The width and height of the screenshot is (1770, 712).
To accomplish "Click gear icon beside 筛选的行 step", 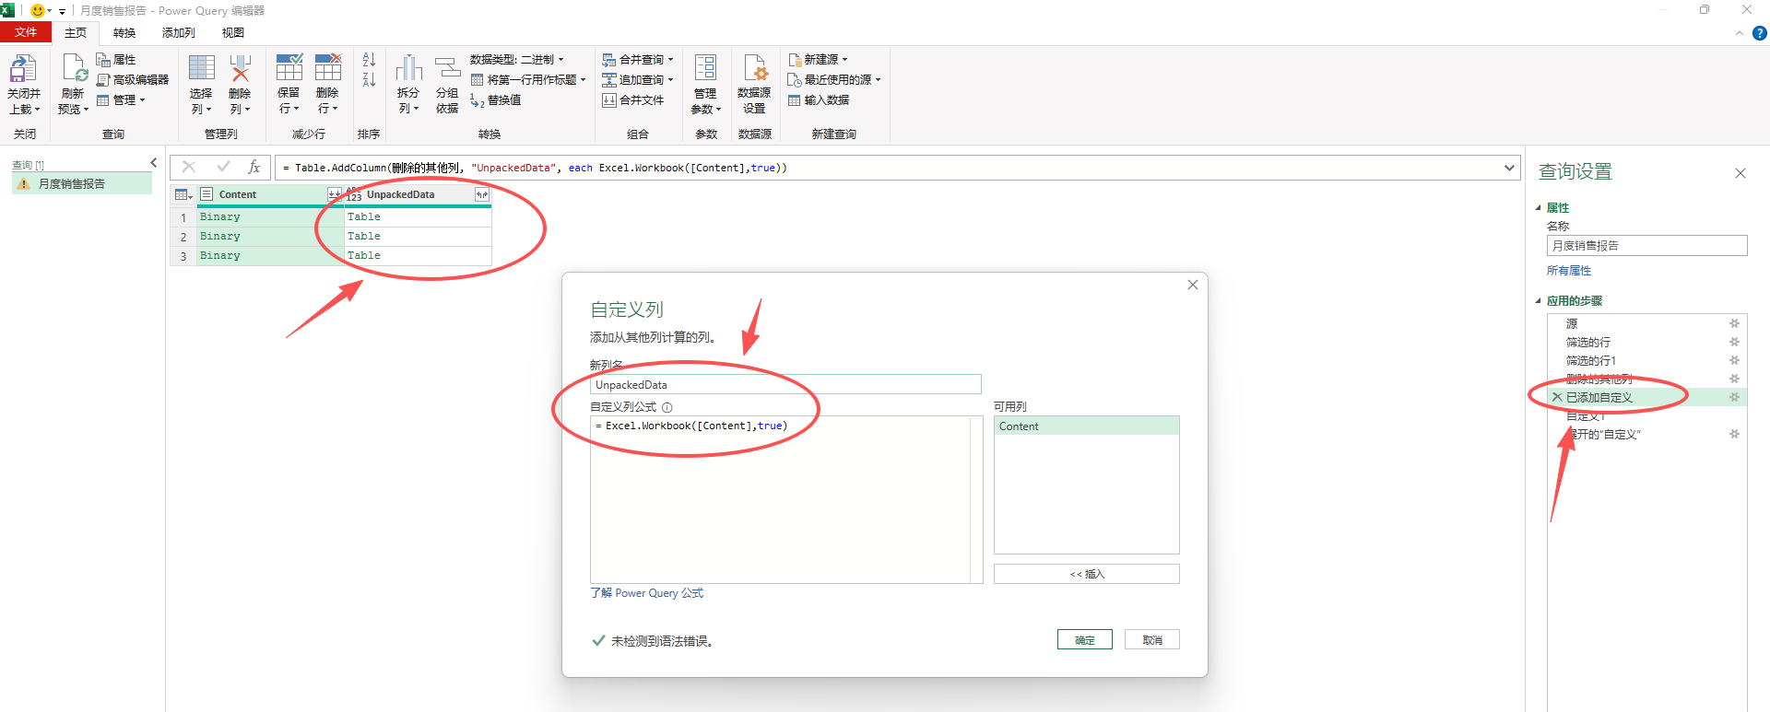I will coord(1734,342).
